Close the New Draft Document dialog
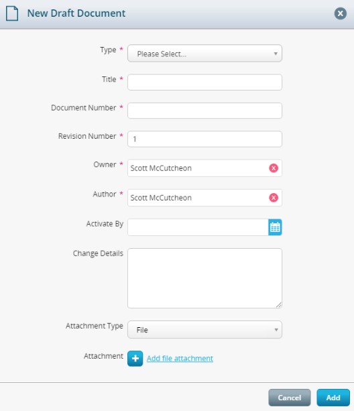354x411 pixels. (340, 13)
